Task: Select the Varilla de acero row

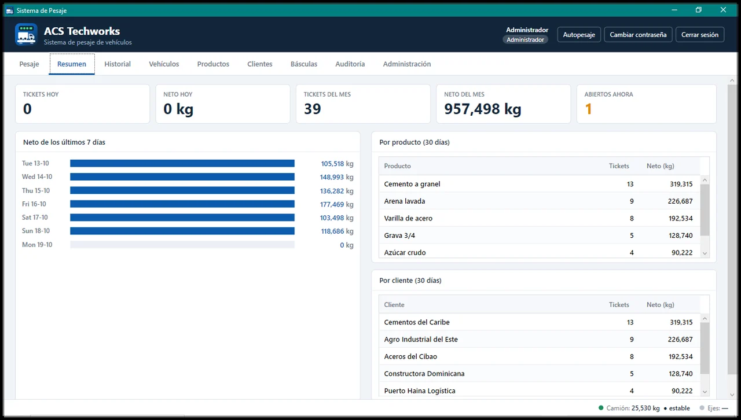Action: click(x=540, y=218)
